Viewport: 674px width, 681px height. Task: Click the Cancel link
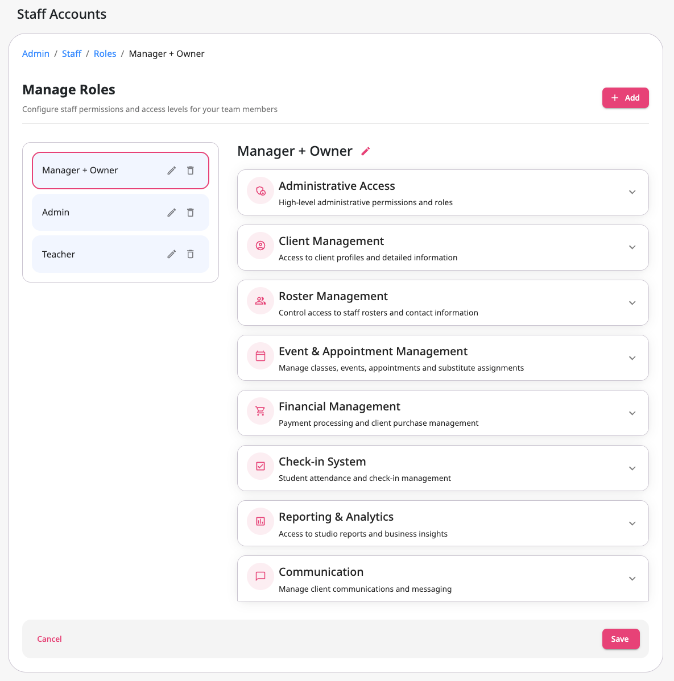click(49, 639)
